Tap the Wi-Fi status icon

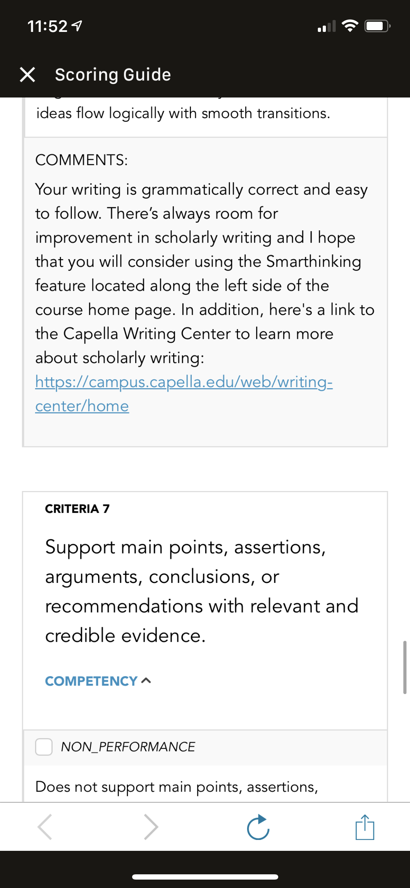click(x=350, y=26)
